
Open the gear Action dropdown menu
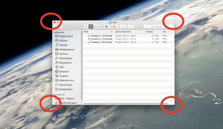(107, 27)
